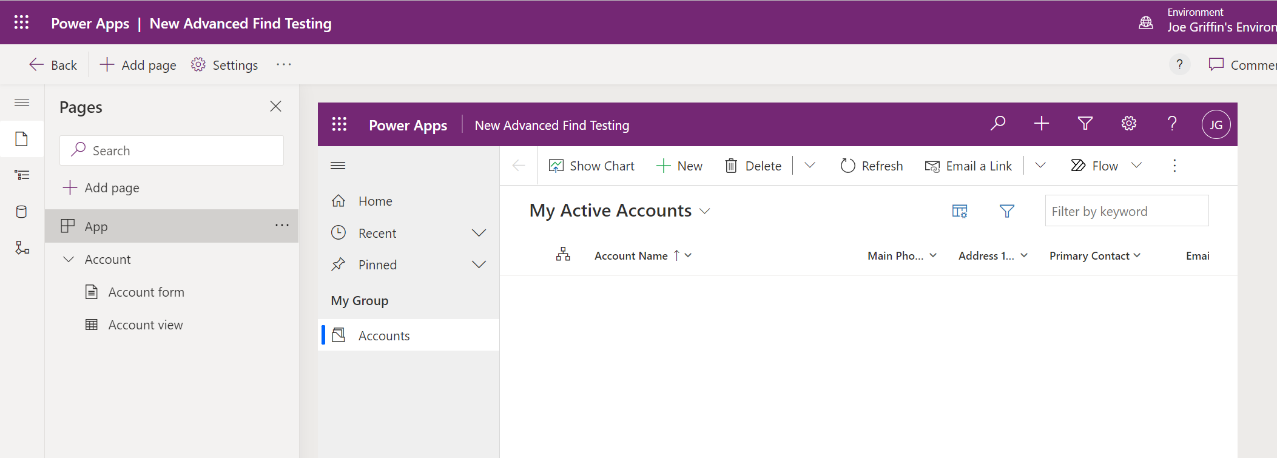Screen dimensions: 1277x458
Task: Expand the Recent list chevron
Action: [x=479, y=233]
